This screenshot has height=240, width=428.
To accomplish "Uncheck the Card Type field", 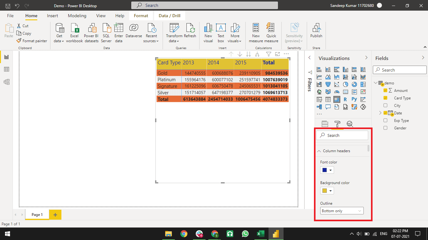I will tap(385, 98).
